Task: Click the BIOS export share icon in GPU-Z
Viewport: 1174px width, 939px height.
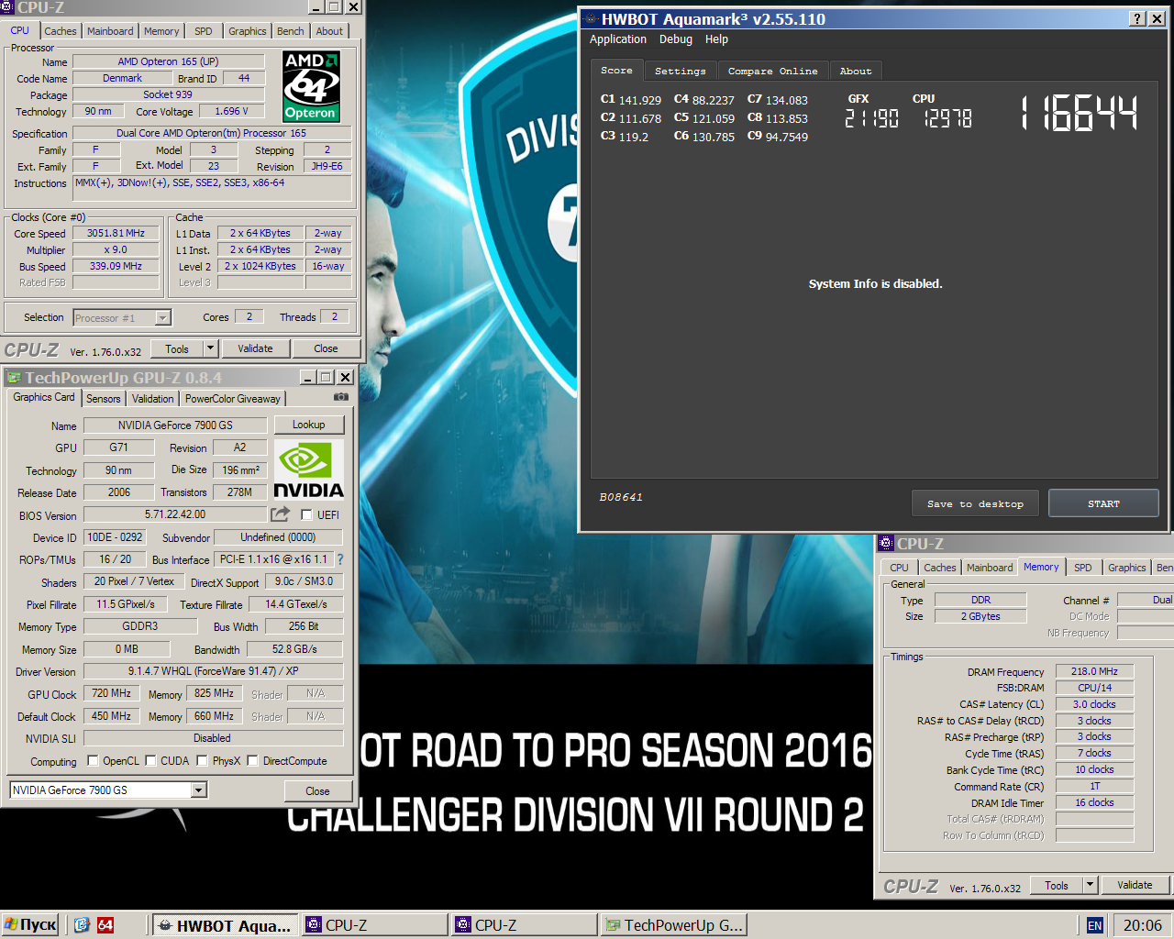Action: tap(281, 514)
